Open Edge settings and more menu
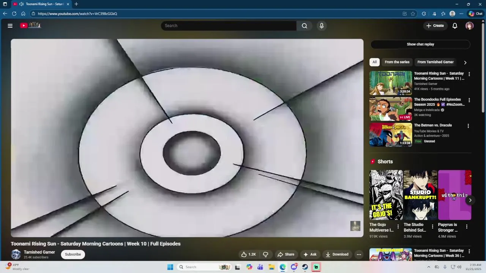Image resolution: width=486 pixels, height=273 pixels. [461, 14]
